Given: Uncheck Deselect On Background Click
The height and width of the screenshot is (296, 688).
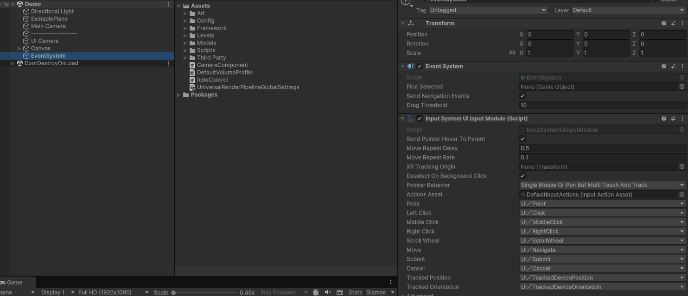Looking at the screenshot, I should pyautogui.click(x=522, y=176).
